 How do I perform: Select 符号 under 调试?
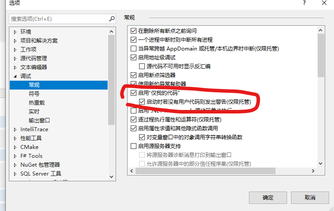coord(34,94)
